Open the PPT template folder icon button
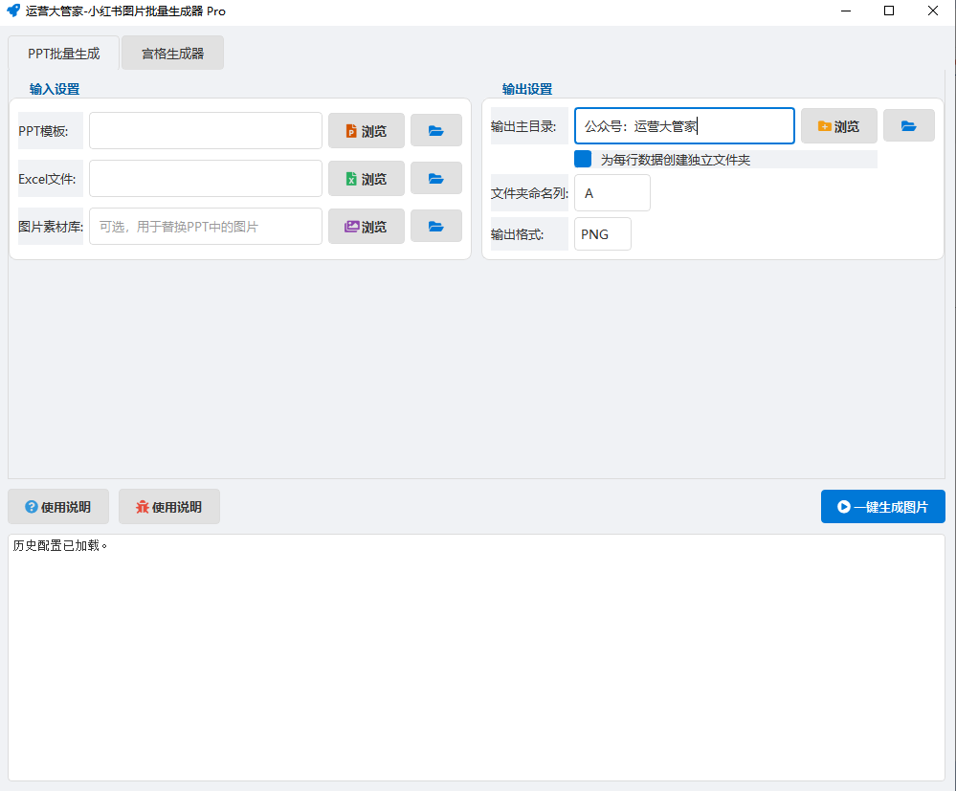956x791 pixels. coord(436,130)
